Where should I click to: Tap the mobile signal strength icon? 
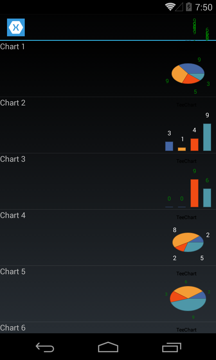(x=179, y=7)
